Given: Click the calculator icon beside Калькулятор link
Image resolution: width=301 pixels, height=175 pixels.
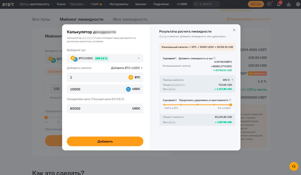Looking at the screenshot, I should tap(228, 19).
